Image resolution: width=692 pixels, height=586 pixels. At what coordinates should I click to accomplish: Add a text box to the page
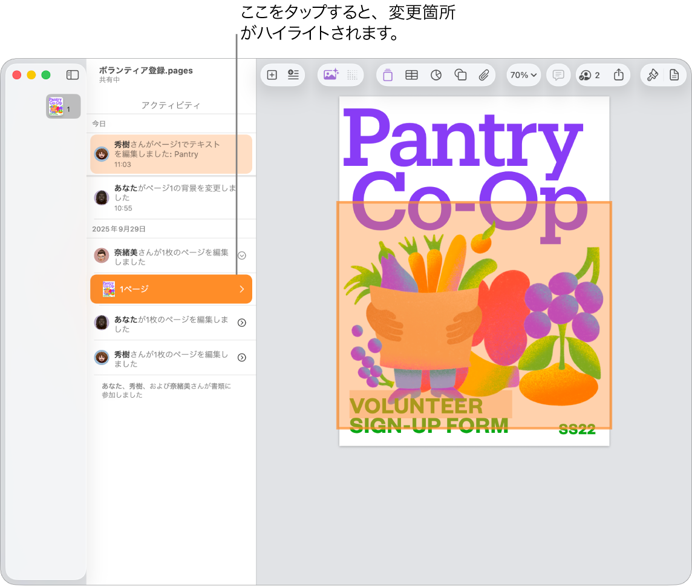point(388,75)
